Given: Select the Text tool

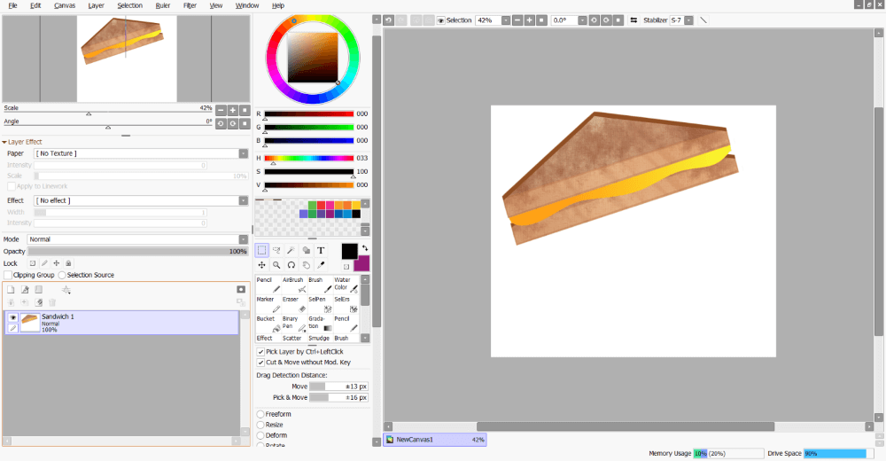Looking at the screenshot, I should [x=321, y=250].
